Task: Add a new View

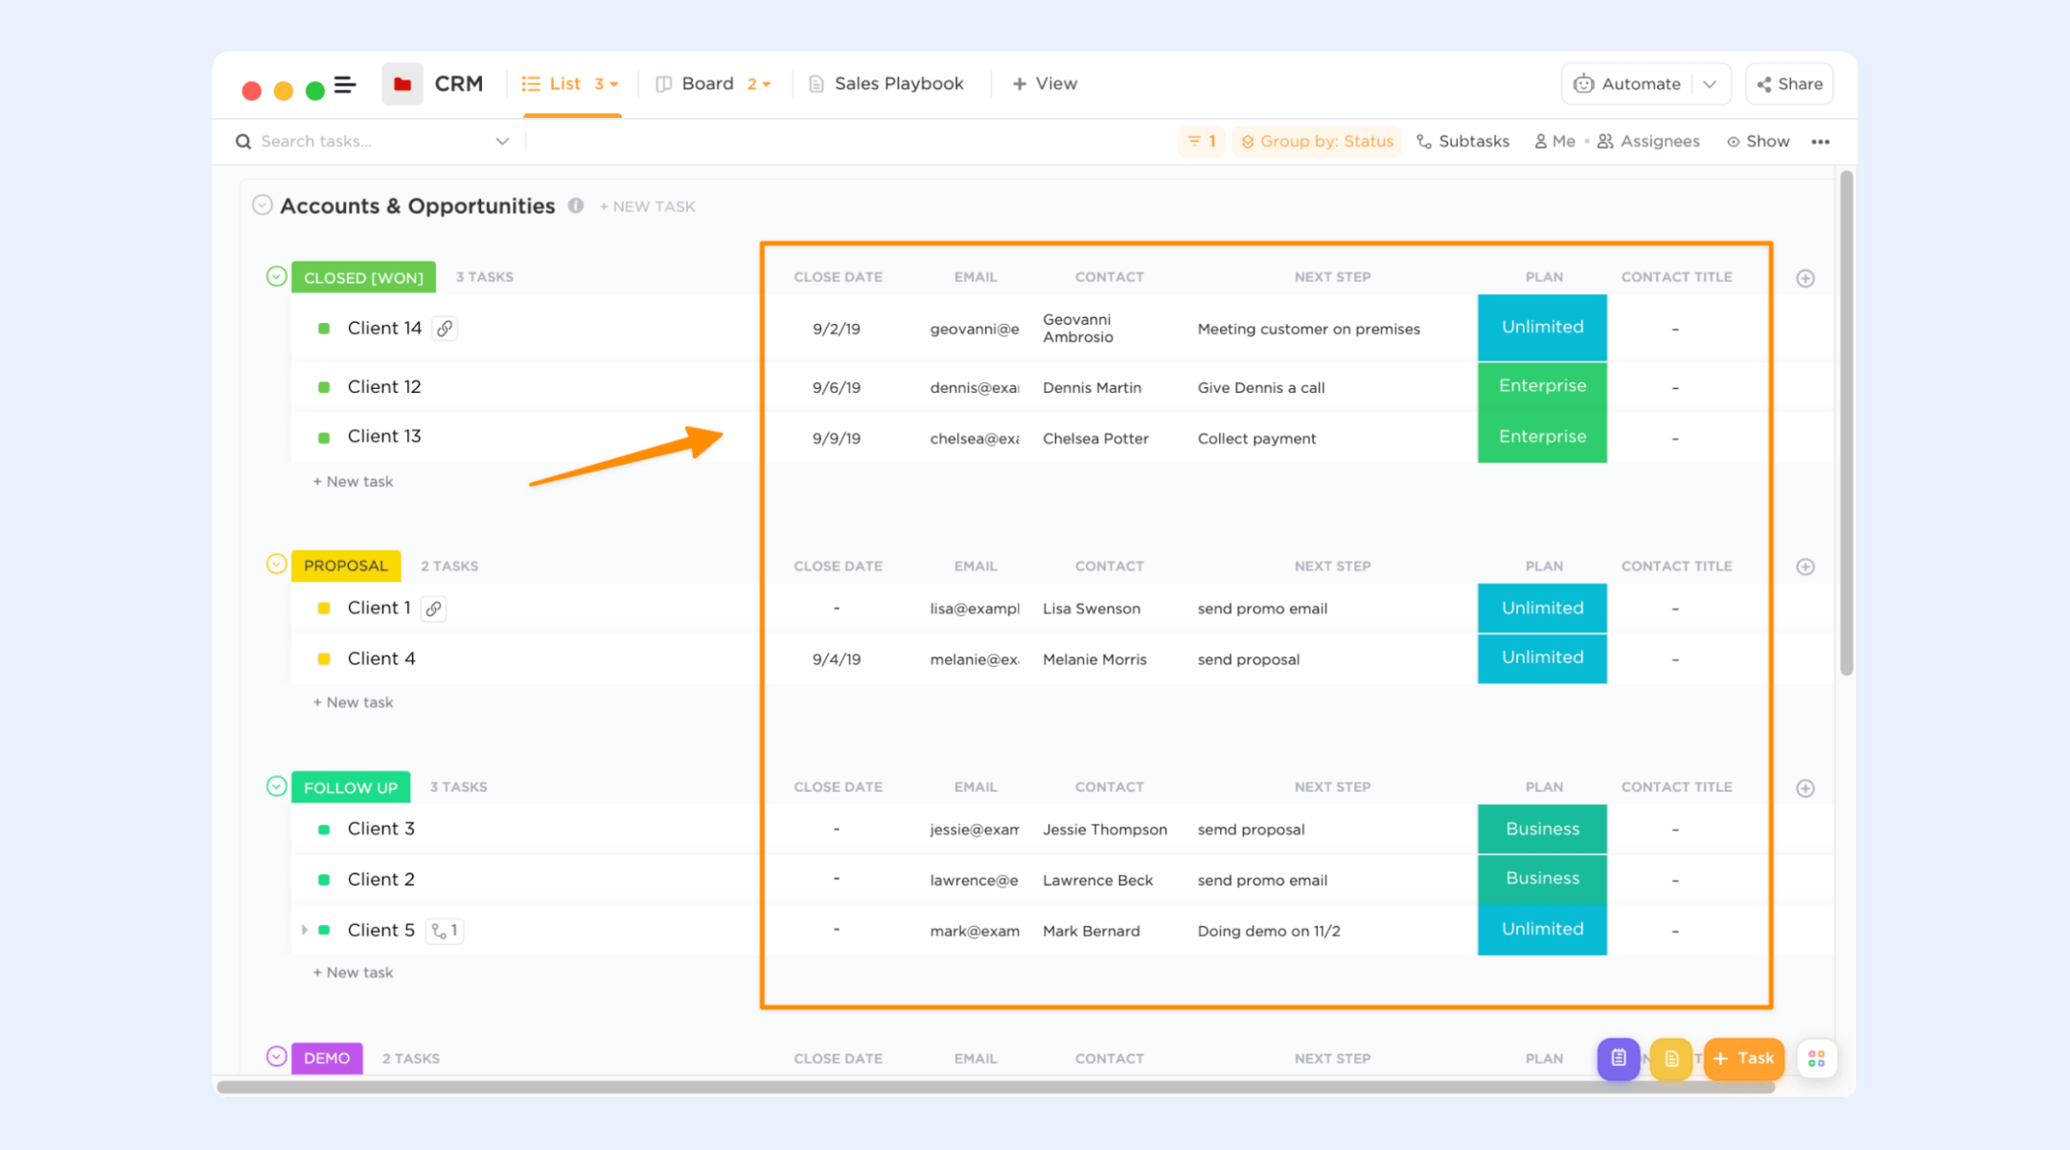Action: pos(1045,84)
